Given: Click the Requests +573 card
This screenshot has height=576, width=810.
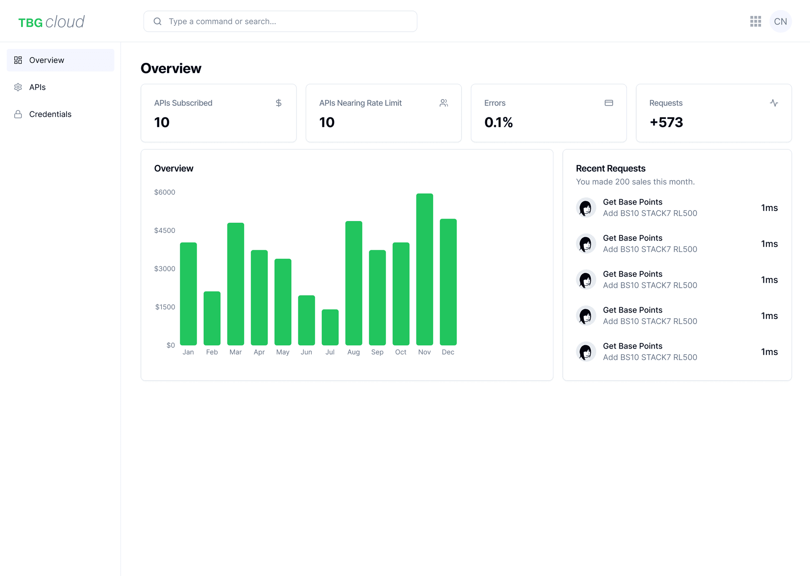Looking at the screenshot, I should coord(713,113).
